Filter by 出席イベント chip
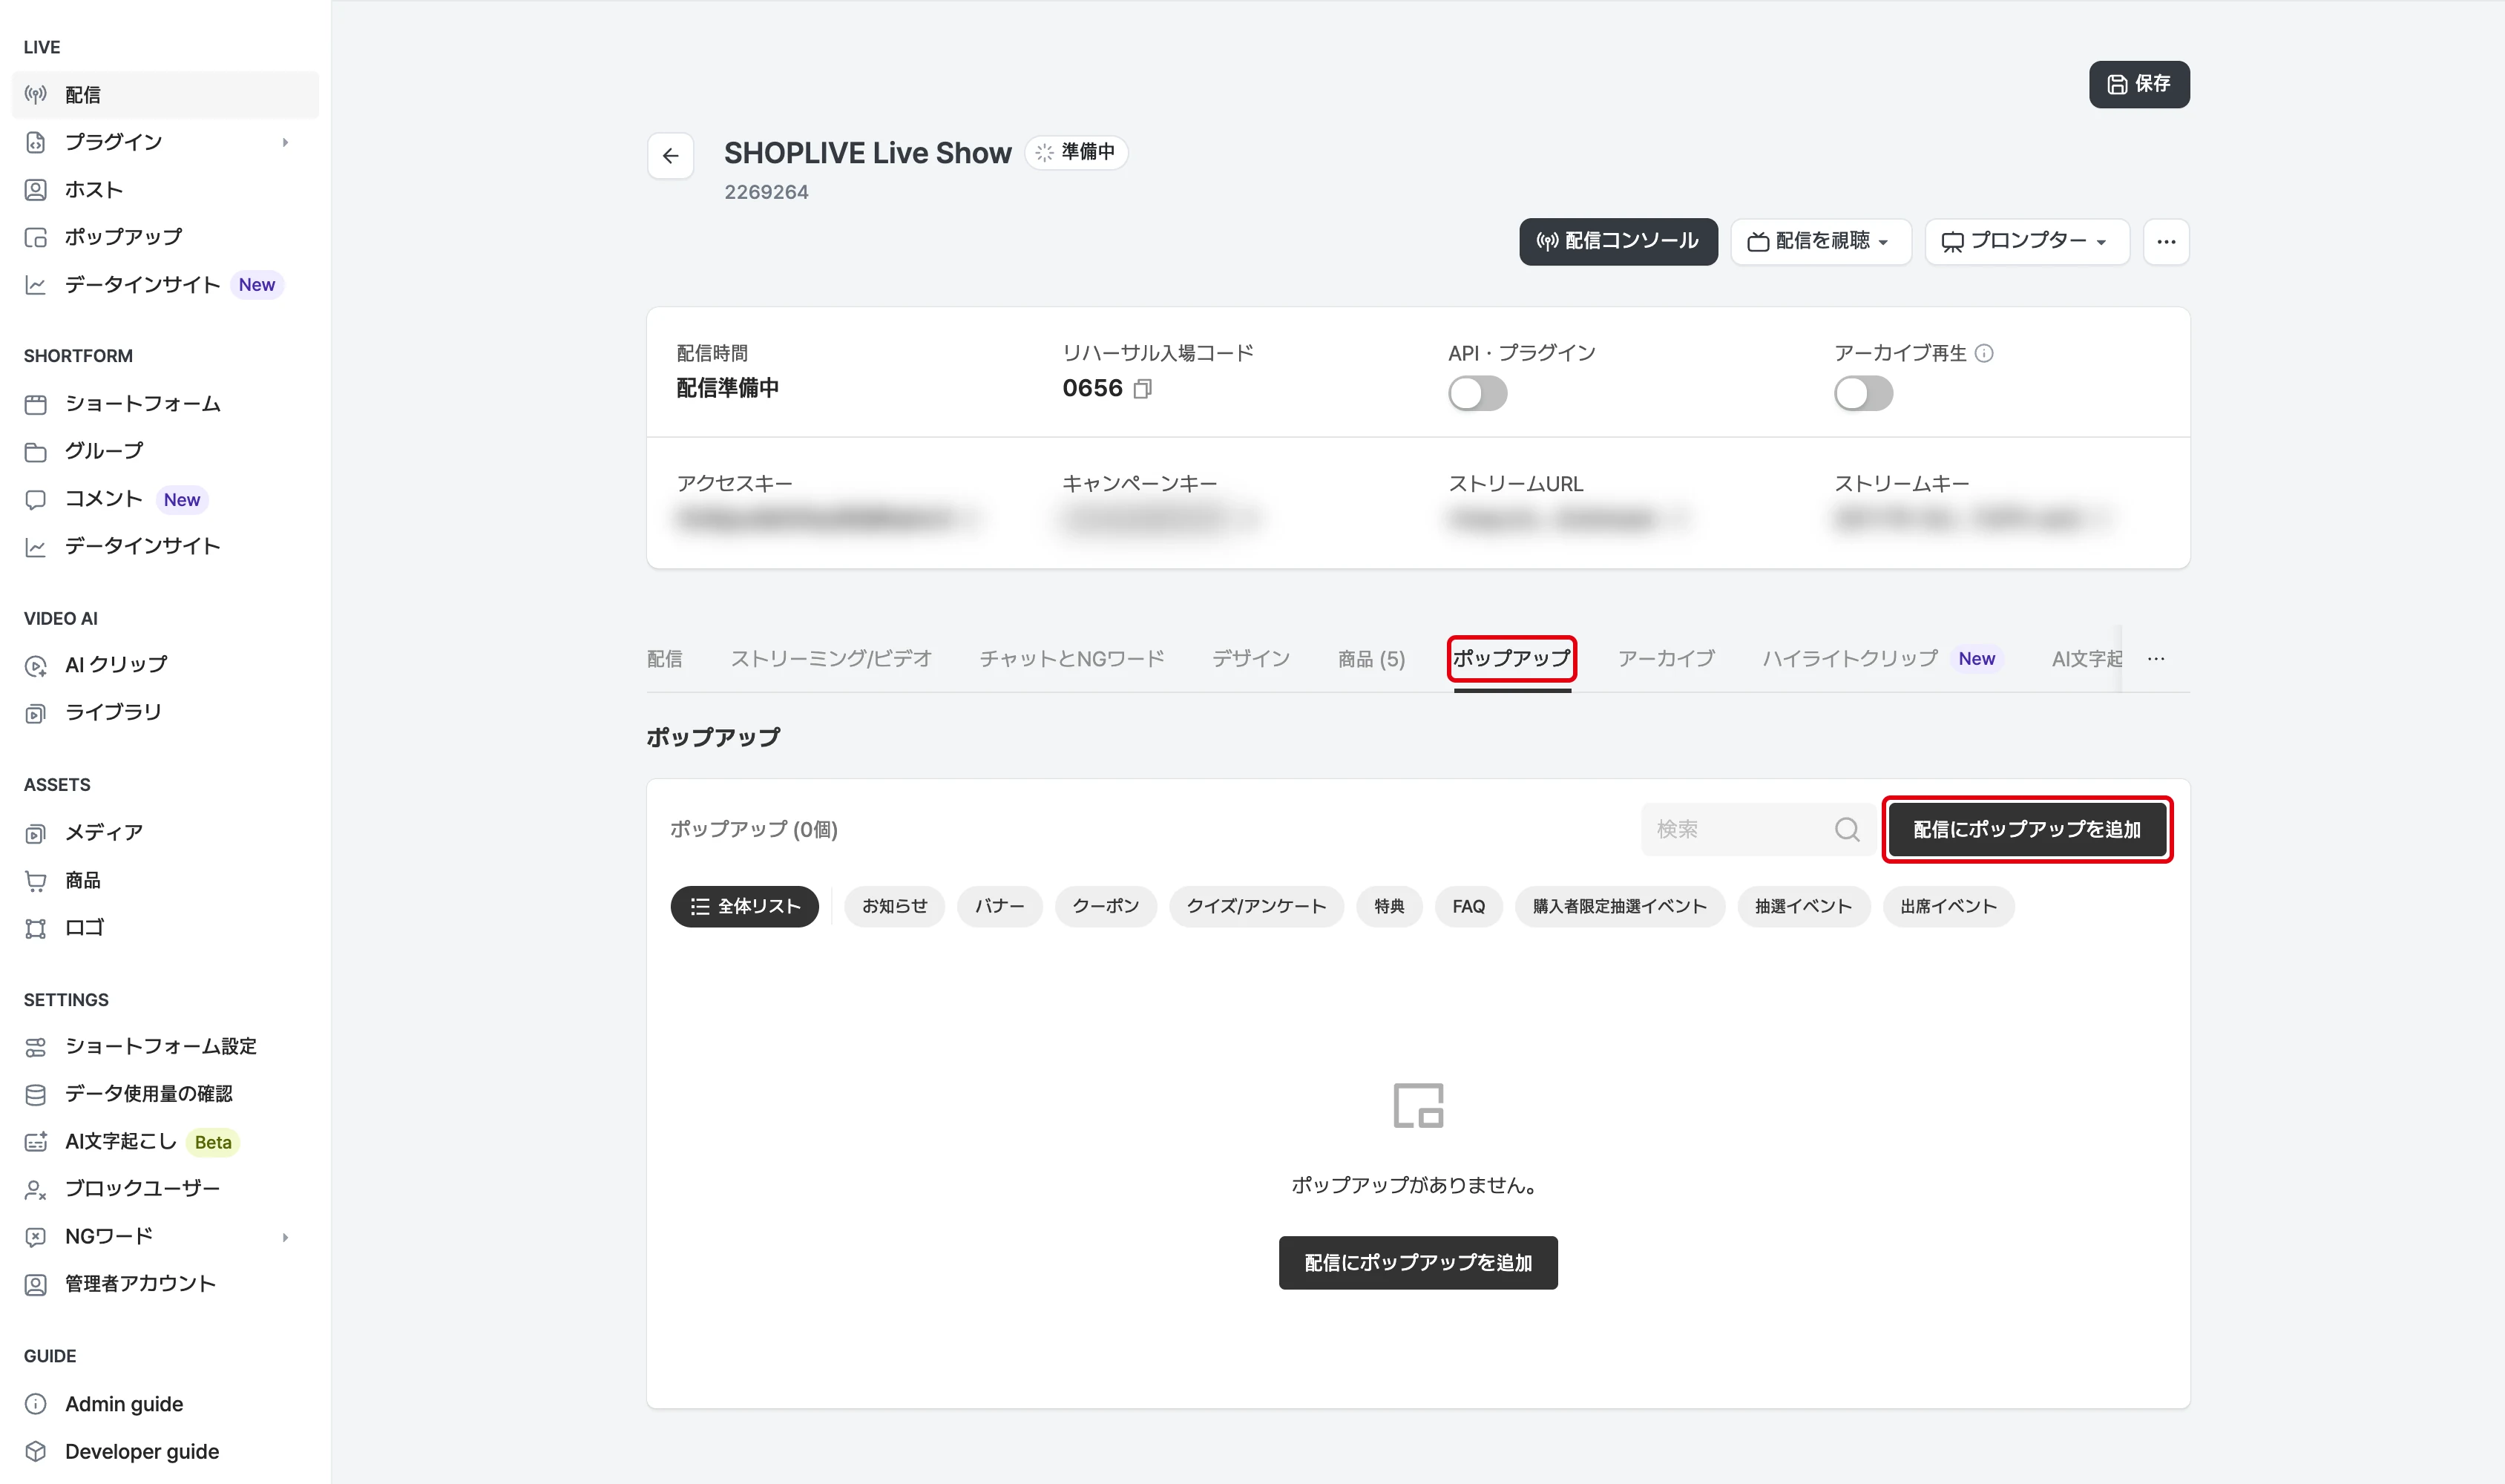2505x1484 pixels. 1948,907
